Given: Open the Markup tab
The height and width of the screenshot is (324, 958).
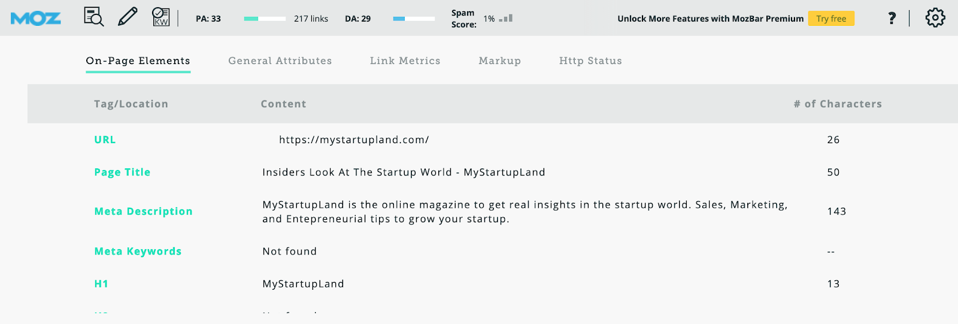Looking at the screenshot, I should point(500,60).
